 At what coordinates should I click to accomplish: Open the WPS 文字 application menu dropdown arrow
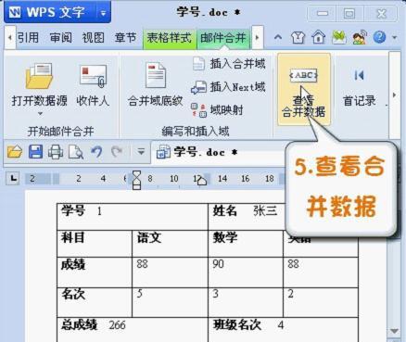point(103,13)
